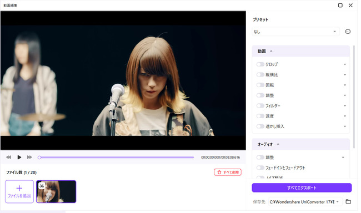This screenshot has height=213, width=361.
Task: Expand the audio 調整 options arrow
Action: [x=343, y=158]
